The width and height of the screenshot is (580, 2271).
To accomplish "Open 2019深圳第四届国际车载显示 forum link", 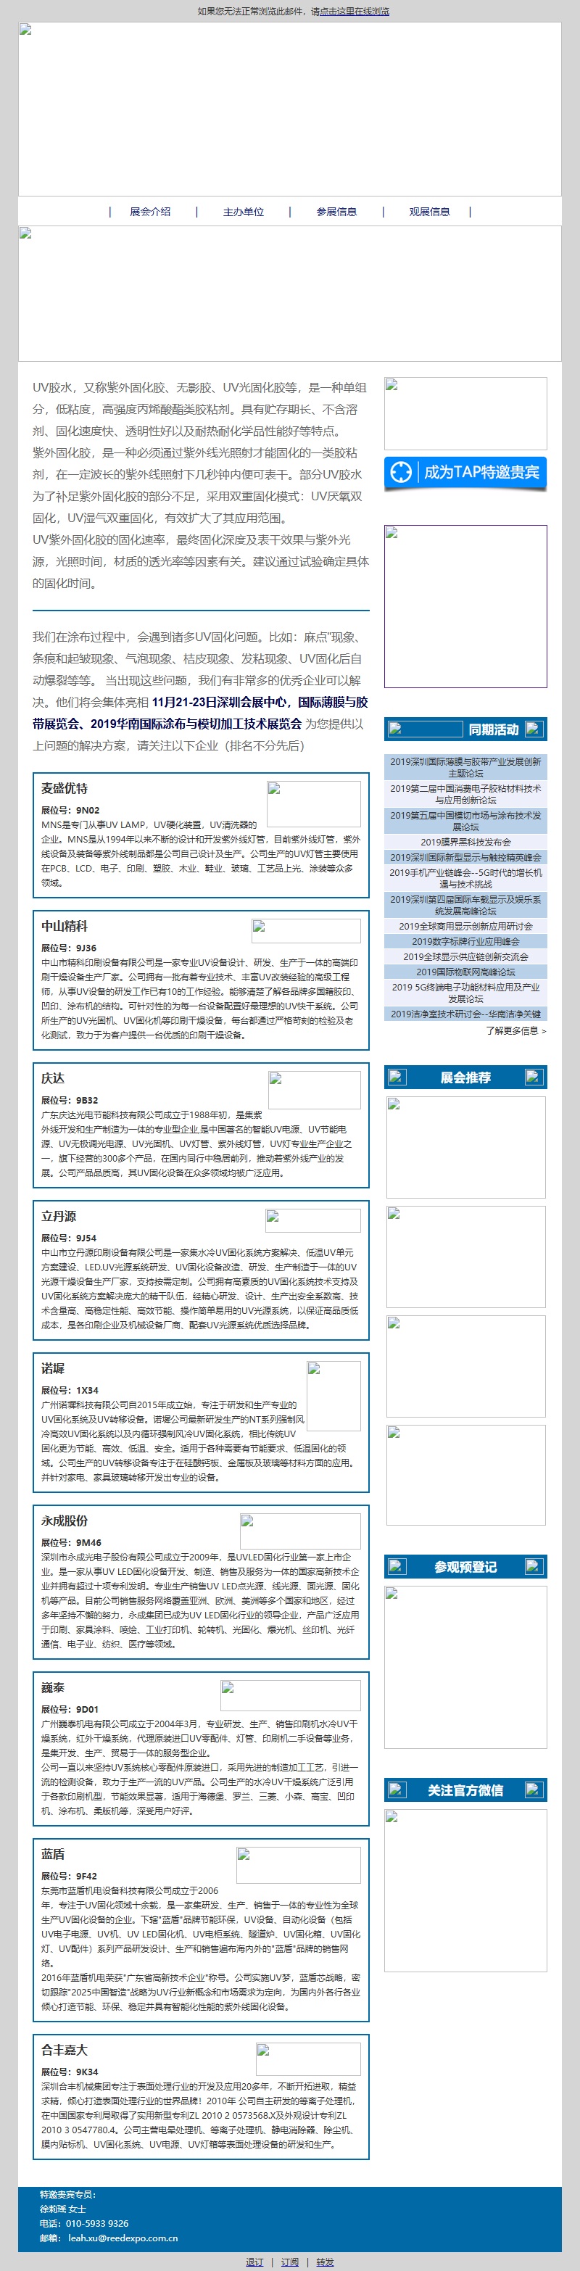I will tap(465, 904).
